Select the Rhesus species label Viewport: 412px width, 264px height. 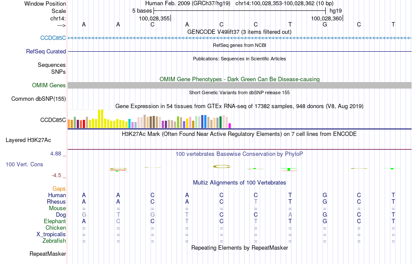(x=56, y=201)
